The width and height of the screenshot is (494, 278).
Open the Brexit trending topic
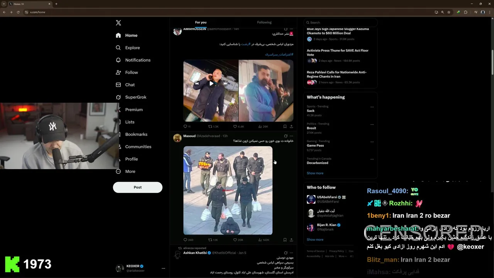(311, 128)
